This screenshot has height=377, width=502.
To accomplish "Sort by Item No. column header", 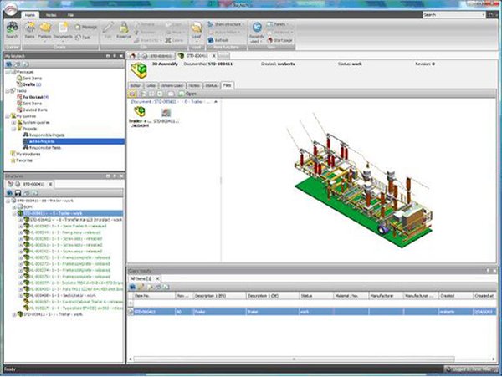I will pyautogui.click(x=154, y=296).
